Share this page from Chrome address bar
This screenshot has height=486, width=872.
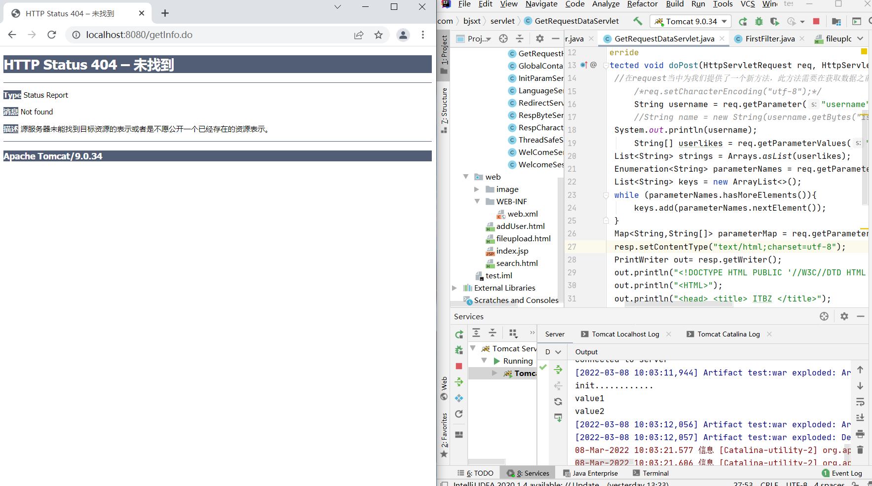[359, 35]
